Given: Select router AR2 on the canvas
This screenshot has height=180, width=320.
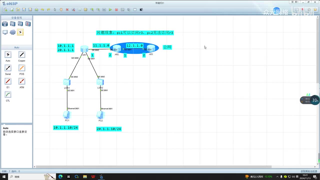Looking at the screenshot, I should click(117, 48).
